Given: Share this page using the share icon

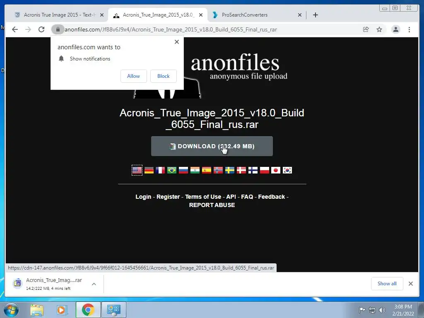Looking at the screenshot, I should [x=366, y=29].
